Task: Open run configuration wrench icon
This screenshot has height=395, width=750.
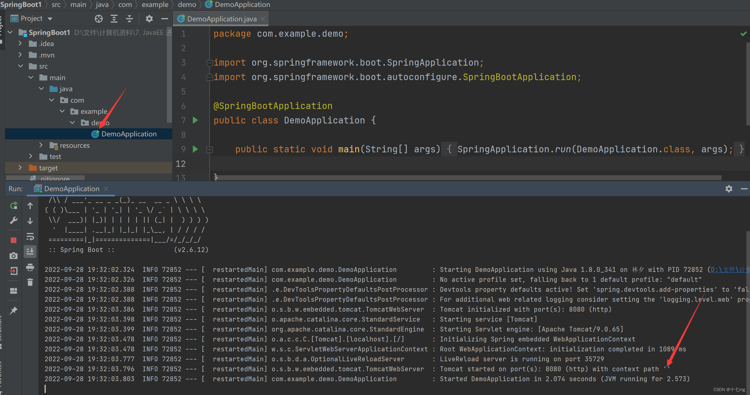Action: [x=14, y=221]
